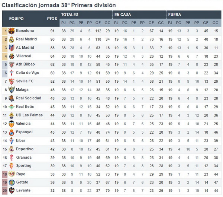Click the At. Madrid club crest
223x197 pixels.
[12, 48]
